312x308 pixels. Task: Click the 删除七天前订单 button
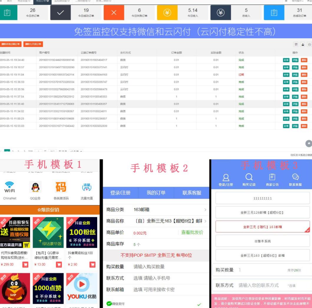33,44
